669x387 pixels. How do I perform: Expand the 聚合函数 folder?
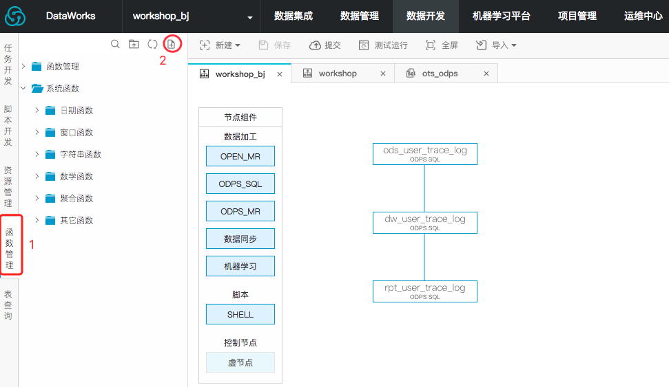pos(37,199)
